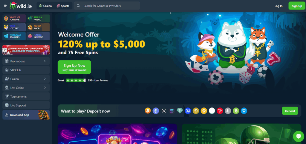
Task: Collapse sidebar with hamburger menu icon
Action: [x=5, y=6]
